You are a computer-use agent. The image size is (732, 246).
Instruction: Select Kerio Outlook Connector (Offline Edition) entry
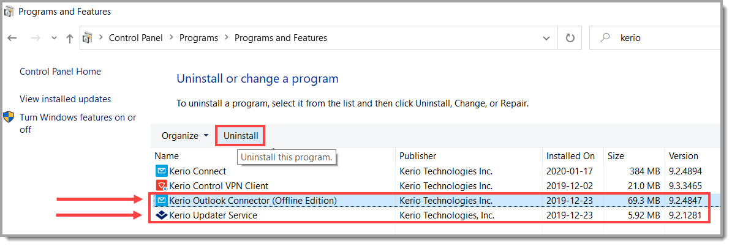(x=252, y=201)
